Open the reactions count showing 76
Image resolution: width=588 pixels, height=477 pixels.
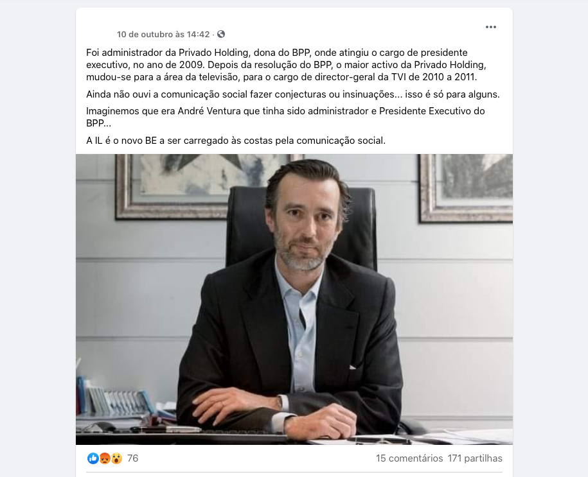pyautogui.click(x=133, y=458)
